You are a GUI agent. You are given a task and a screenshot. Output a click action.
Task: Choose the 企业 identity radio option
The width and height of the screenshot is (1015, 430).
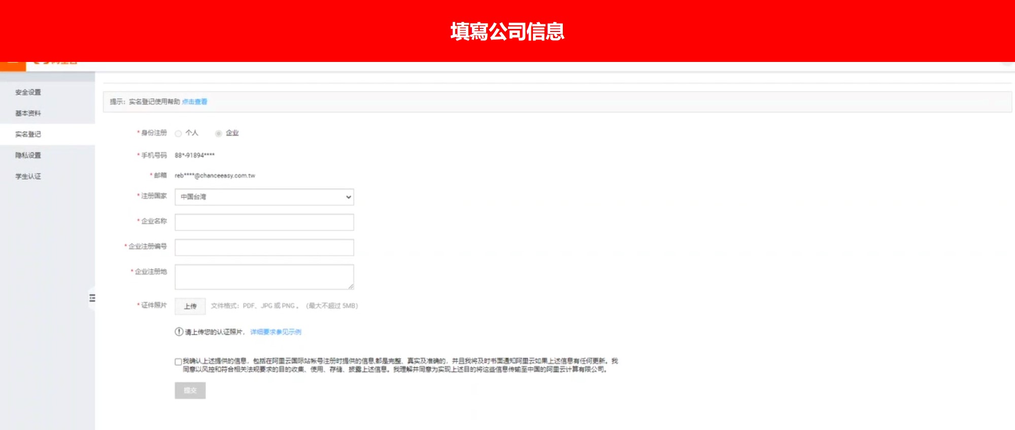[x=219, y=134]
